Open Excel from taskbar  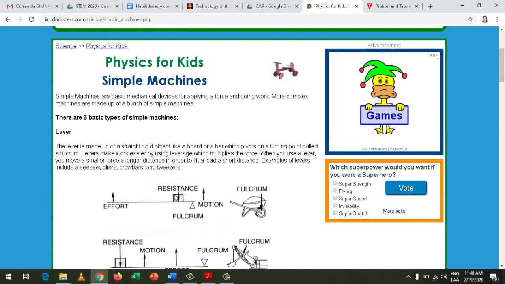point(135,277)
